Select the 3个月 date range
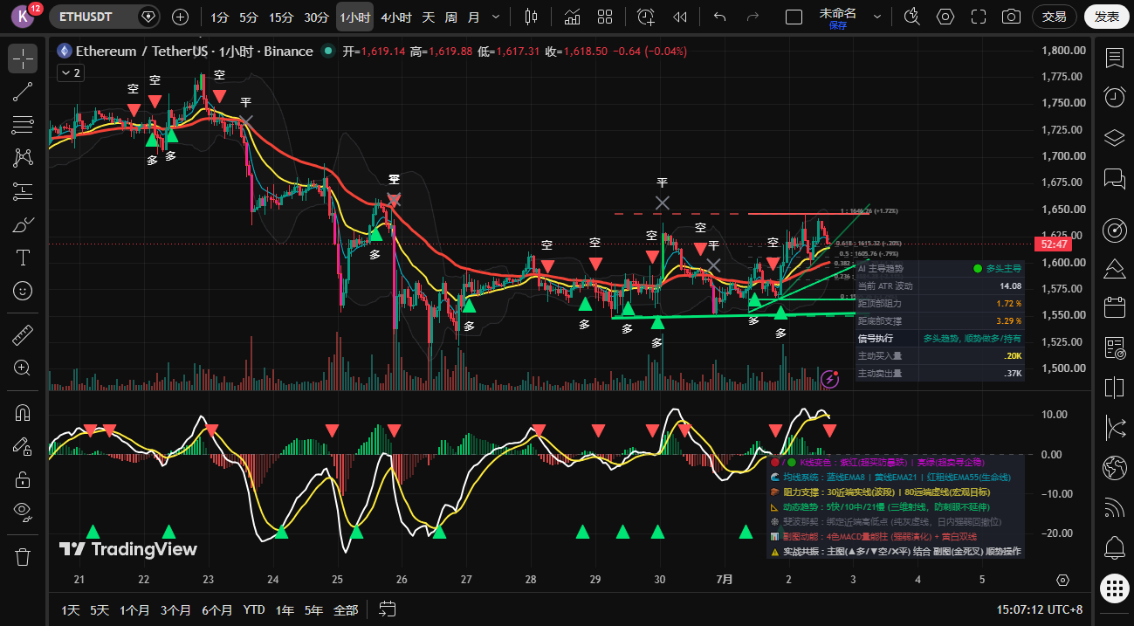1134x626 pixels. 175,609
